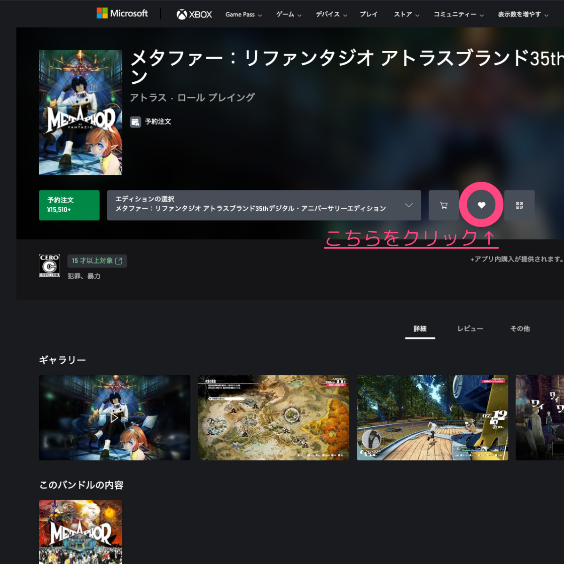Expand the ゲーム navigation menu
The image size is (564, 564).
click(x=289, y=15)
